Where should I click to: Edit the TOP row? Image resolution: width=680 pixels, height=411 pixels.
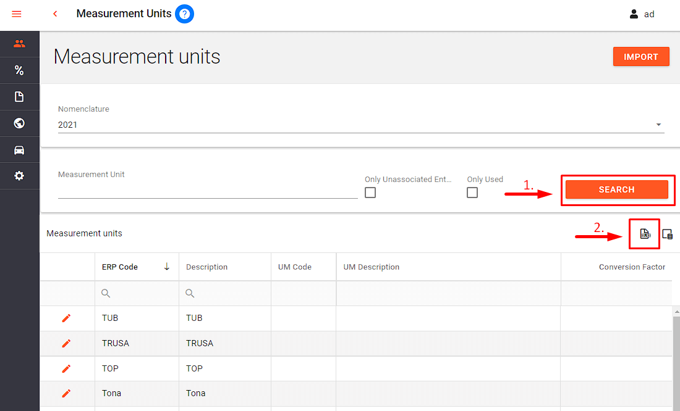[x=66, y=368]
